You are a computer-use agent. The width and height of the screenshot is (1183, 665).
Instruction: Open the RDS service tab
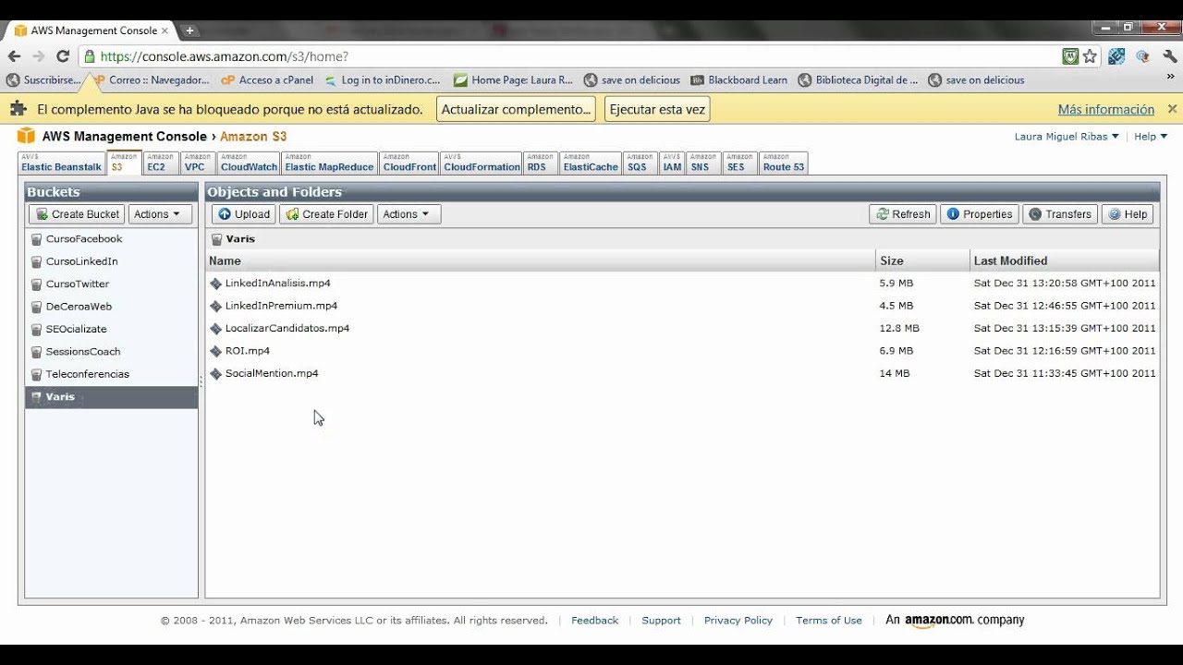click(541, 163)
